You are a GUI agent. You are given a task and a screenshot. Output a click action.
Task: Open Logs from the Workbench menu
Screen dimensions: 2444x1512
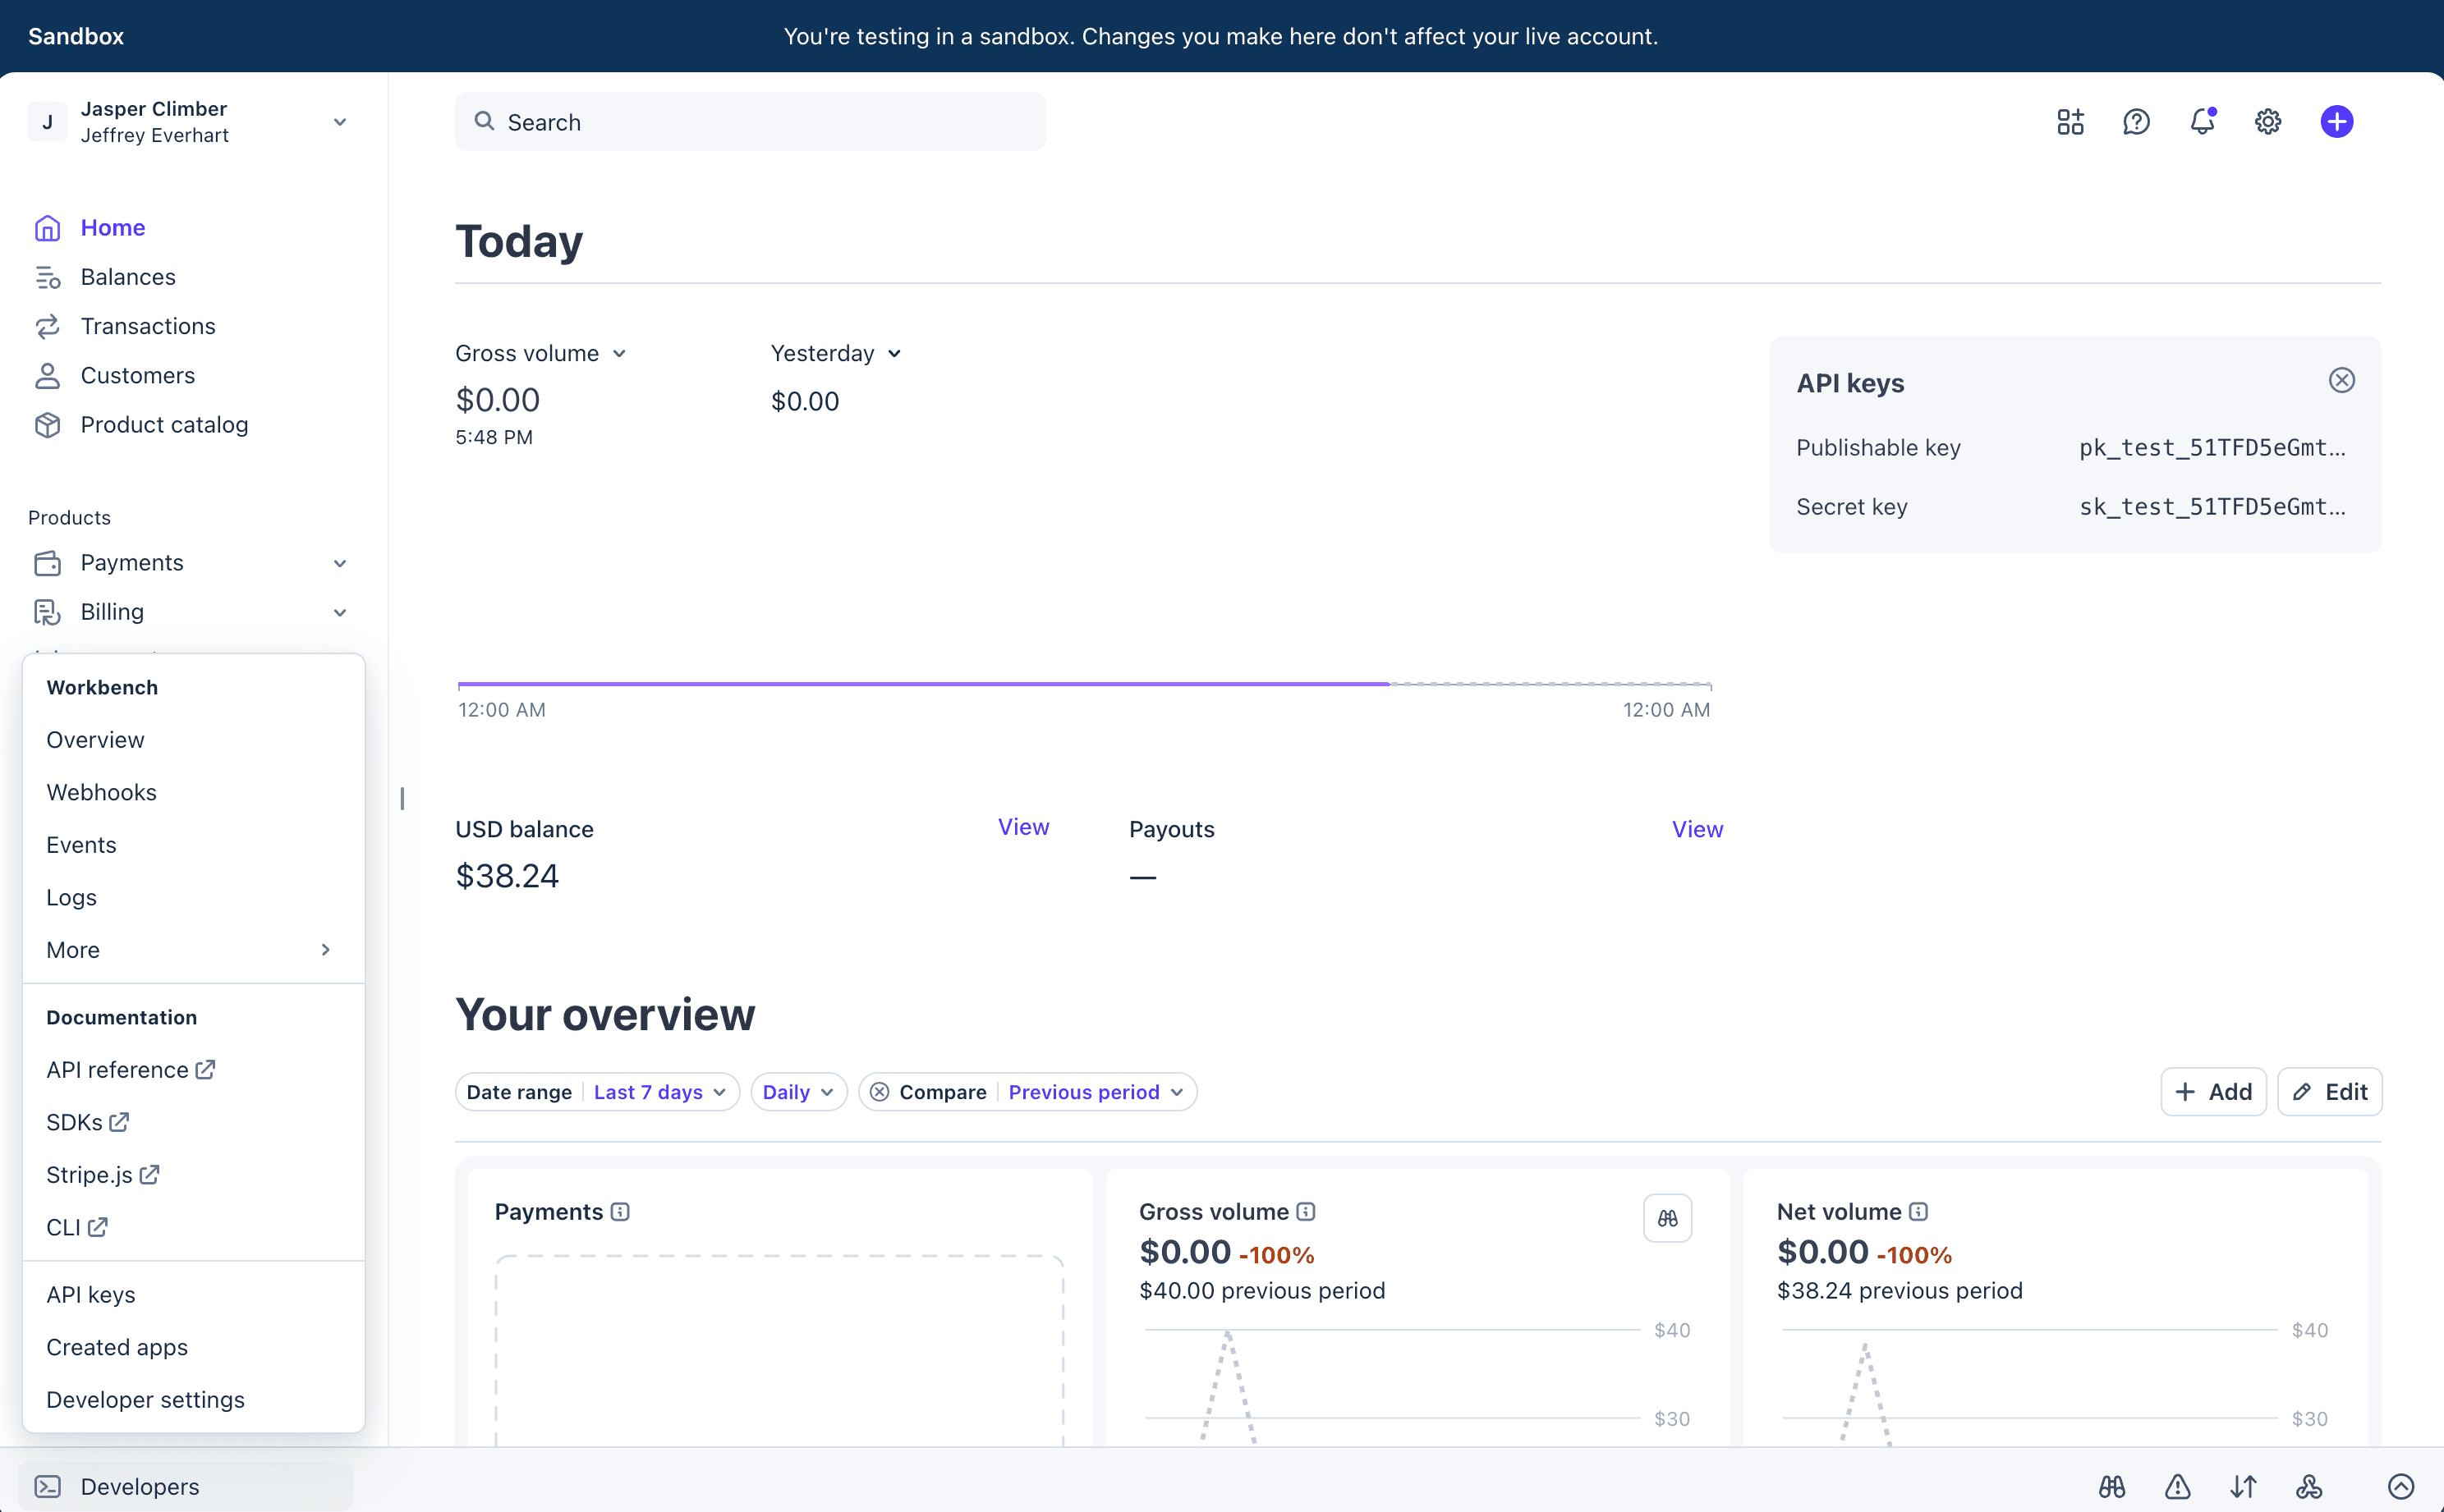71,897
